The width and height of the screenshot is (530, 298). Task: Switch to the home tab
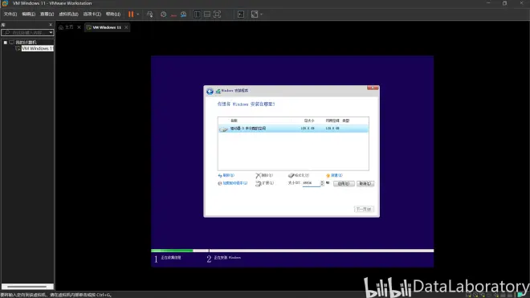click(x=66, y=27)
